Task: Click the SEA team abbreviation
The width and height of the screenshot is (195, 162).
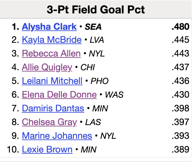Action: [x=93, y=27]
